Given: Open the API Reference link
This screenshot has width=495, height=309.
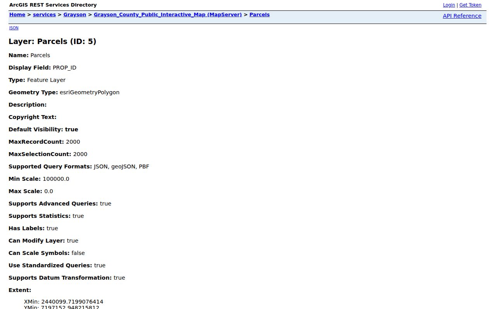Looking at the screenshot, I should (x=462, y=16).
